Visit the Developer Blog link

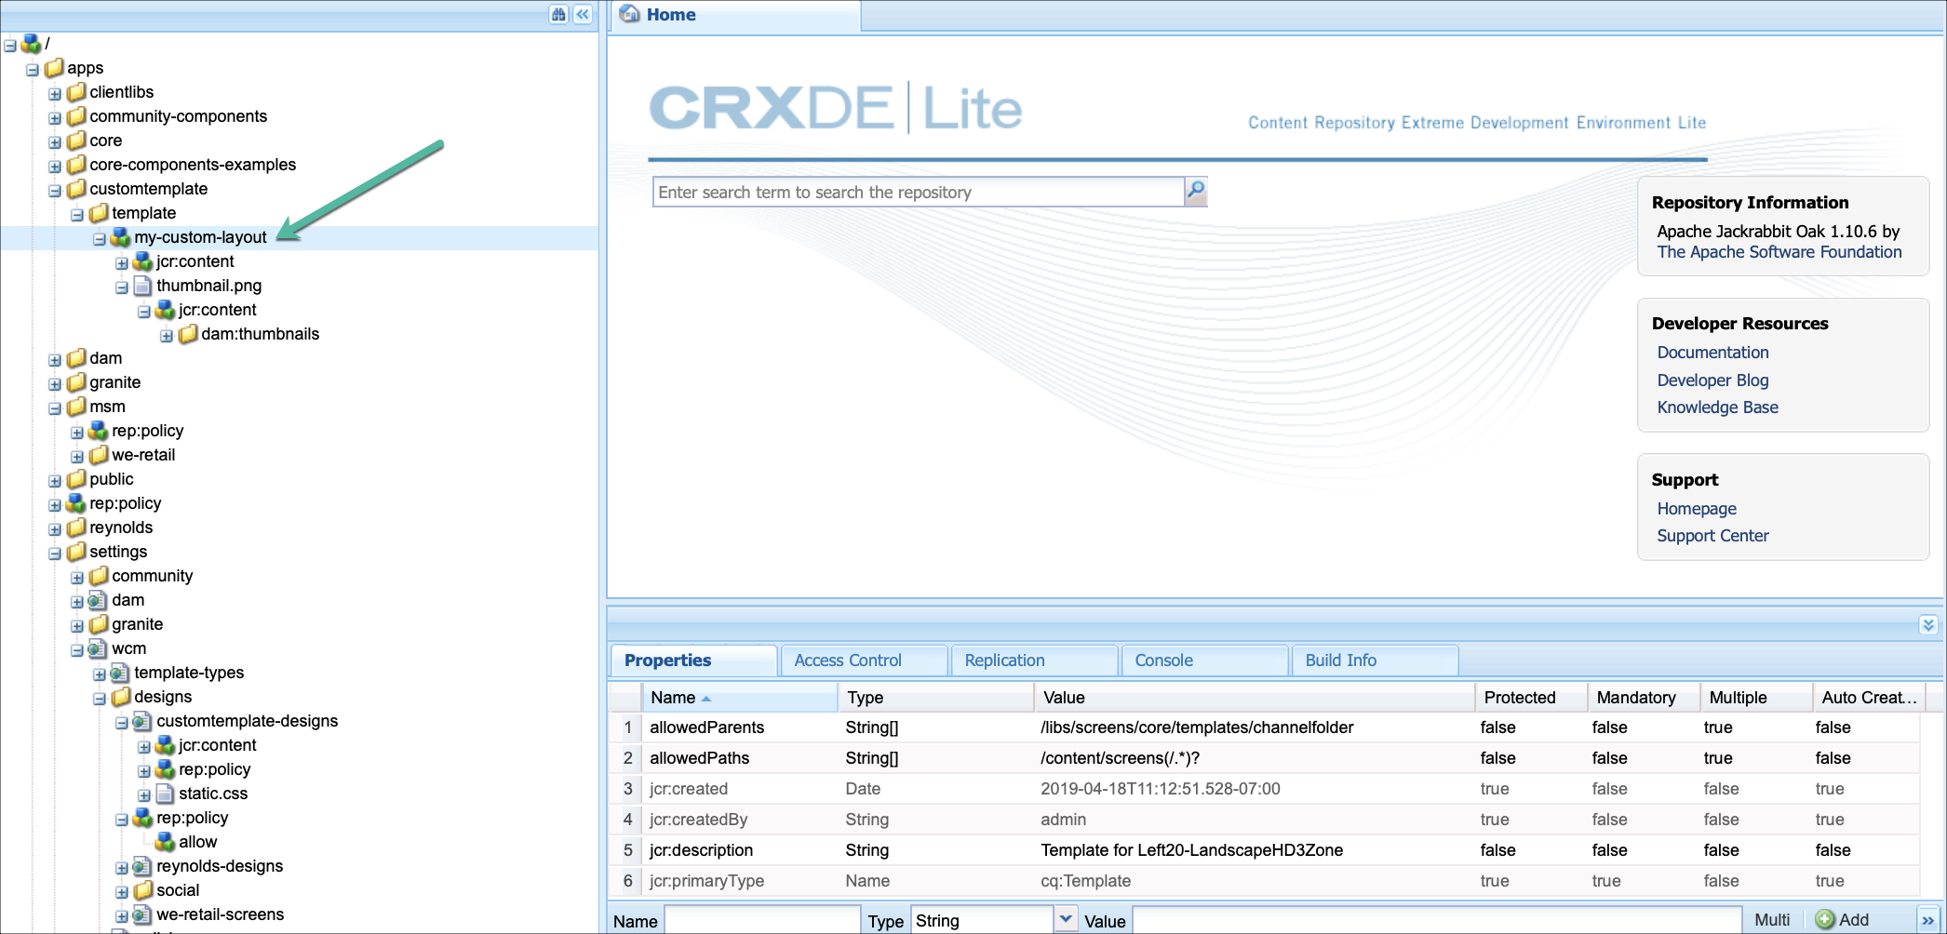click(1712, 380)
